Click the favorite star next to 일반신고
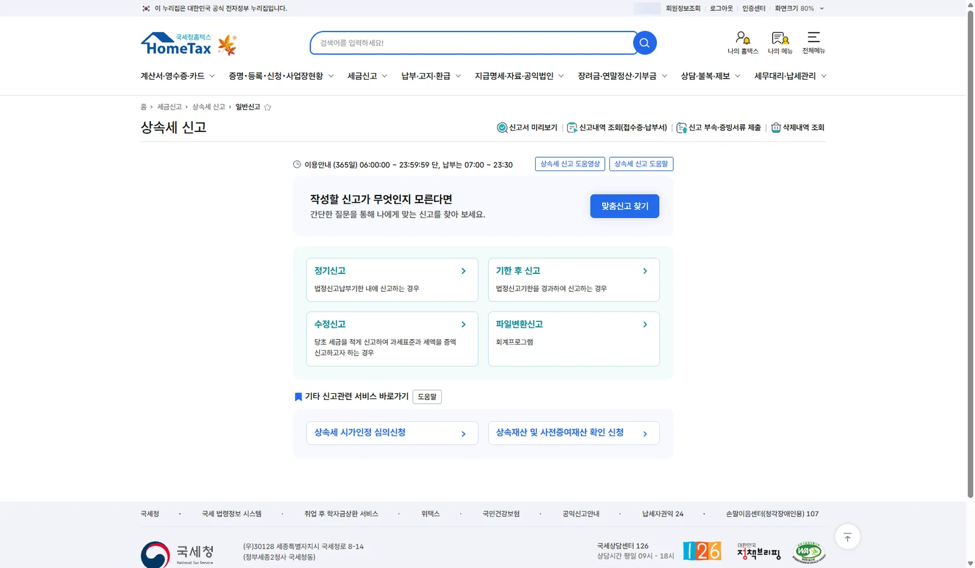 click(x=268, y=107)
